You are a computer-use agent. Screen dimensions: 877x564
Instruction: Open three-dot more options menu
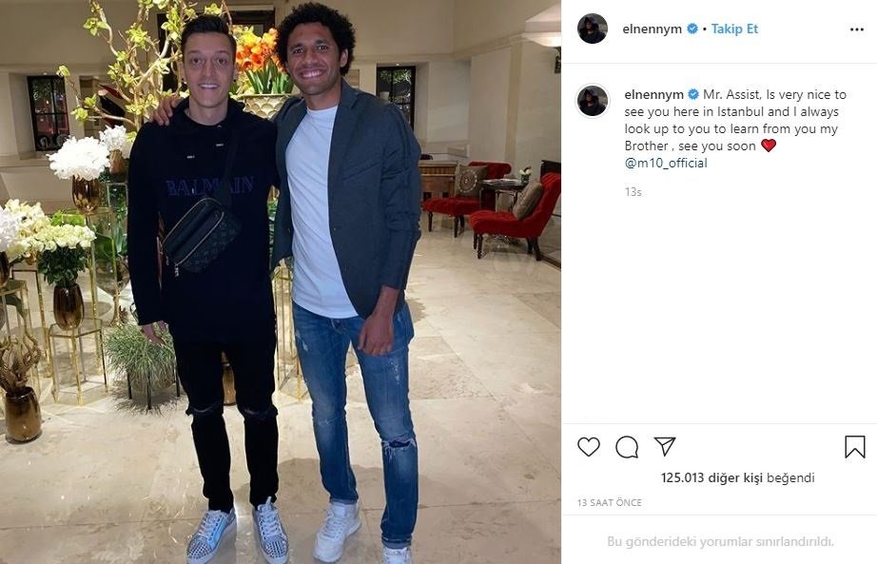point(857,29)
